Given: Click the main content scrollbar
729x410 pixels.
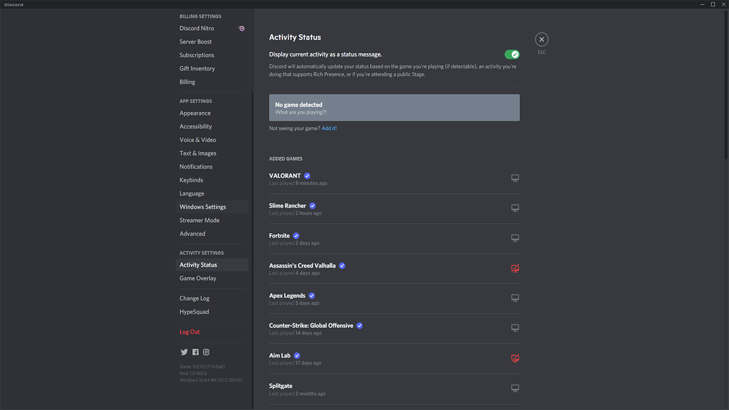Looking at the screenshot, I should pos(725,85).
